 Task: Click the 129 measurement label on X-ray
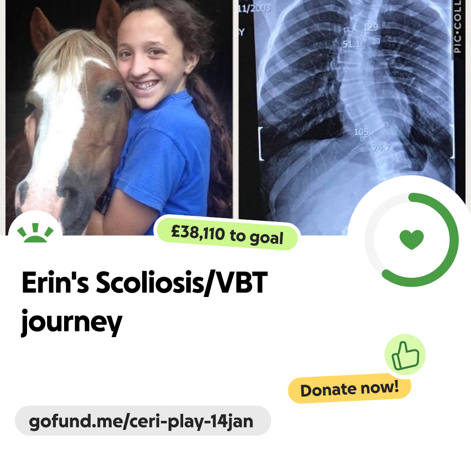click(x=371, y=27)
